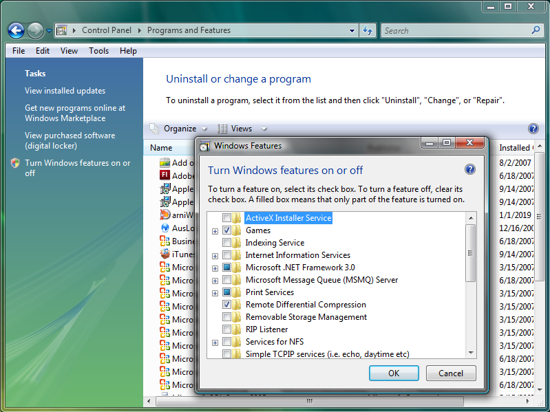Expand the Print Services tree node

pyautogui.click(x=215, y=293)
